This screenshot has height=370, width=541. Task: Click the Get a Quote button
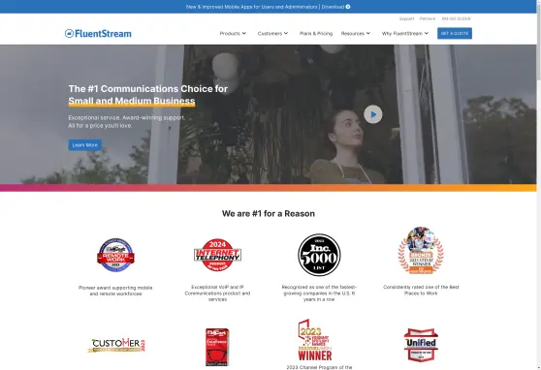(455, 34)
